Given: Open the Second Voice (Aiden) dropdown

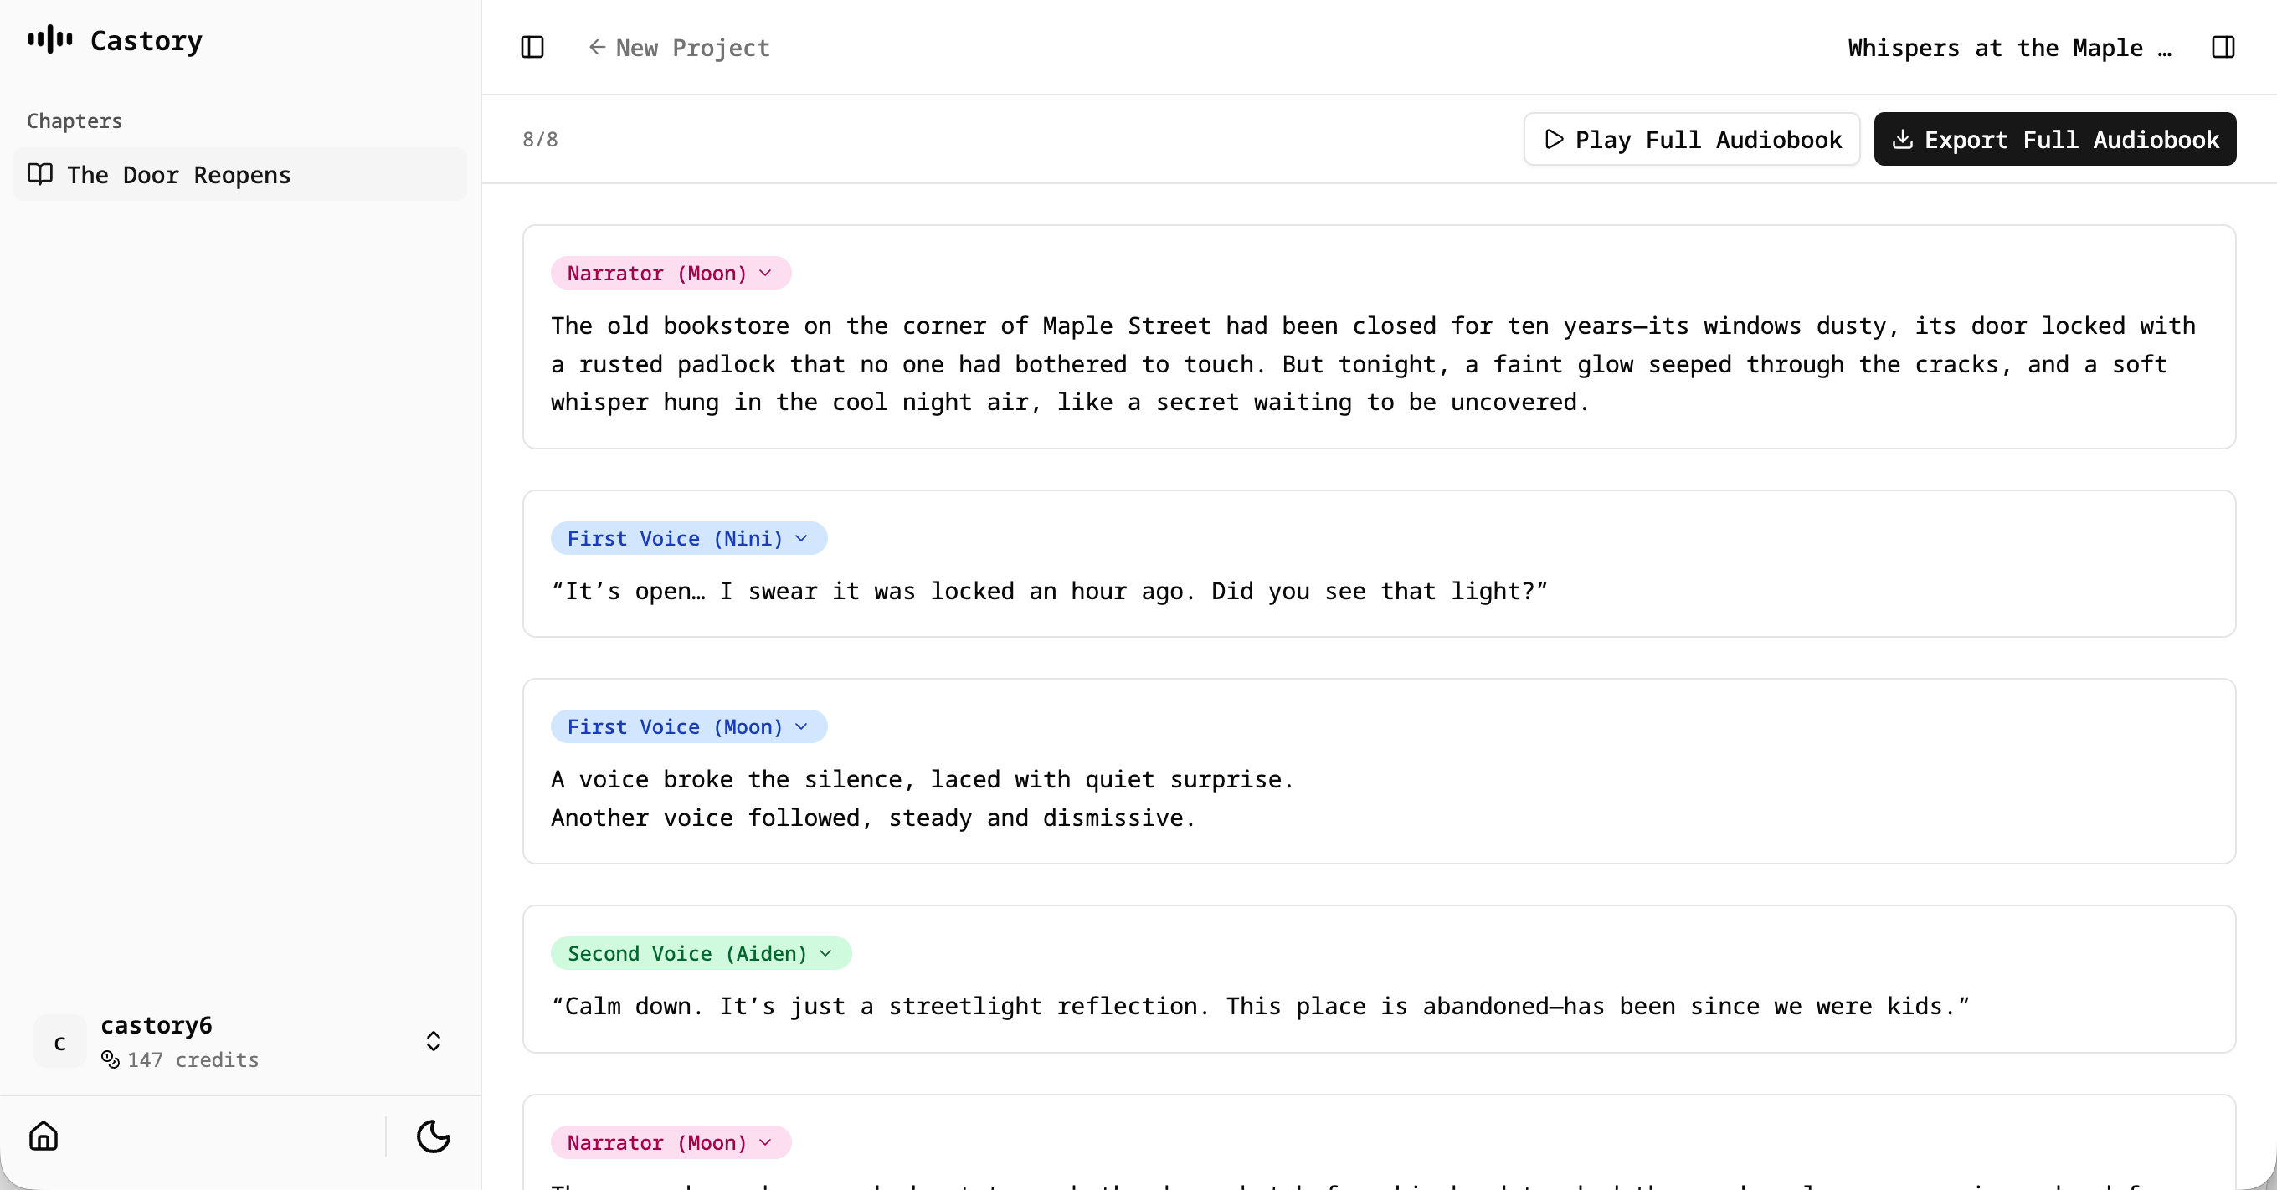Looking at the screenshot, I should coord(700,952).
